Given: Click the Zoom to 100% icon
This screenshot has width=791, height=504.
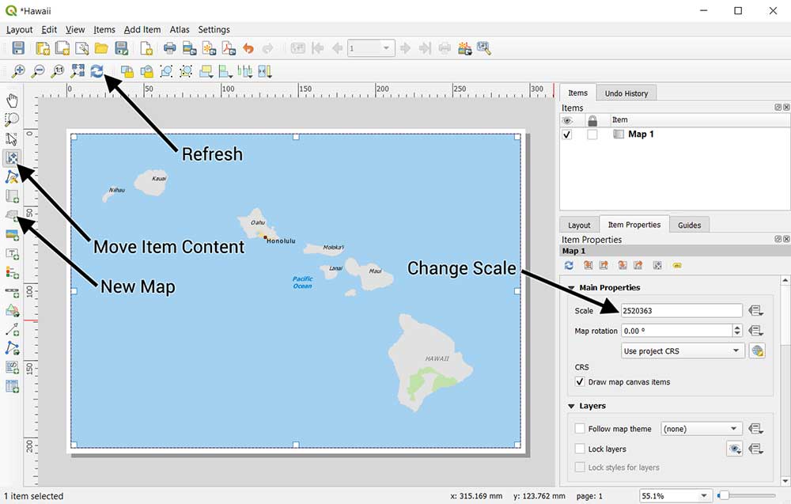Looking at the screenshot, I should [58, 71].
